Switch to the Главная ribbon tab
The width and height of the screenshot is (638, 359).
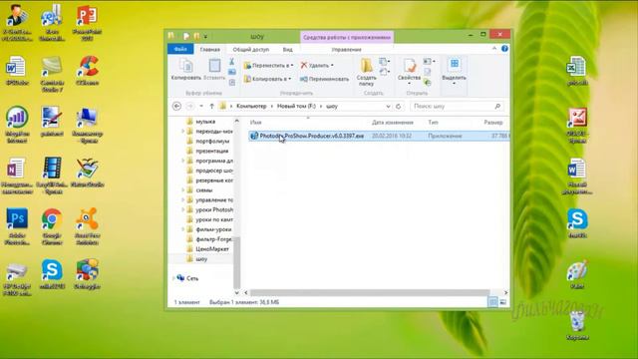(210, 49)
